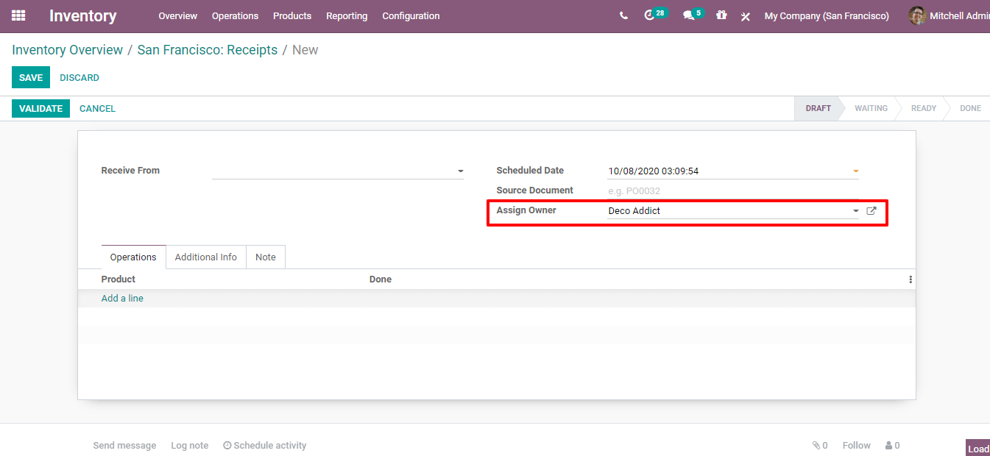Click Schedule activity in chatter
This screenshot has height=456, width=990.
point(265,446)
